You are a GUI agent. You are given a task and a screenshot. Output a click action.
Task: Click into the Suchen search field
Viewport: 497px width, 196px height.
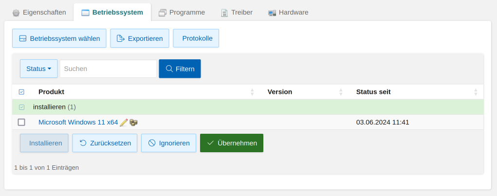click(x=108, y=69)
